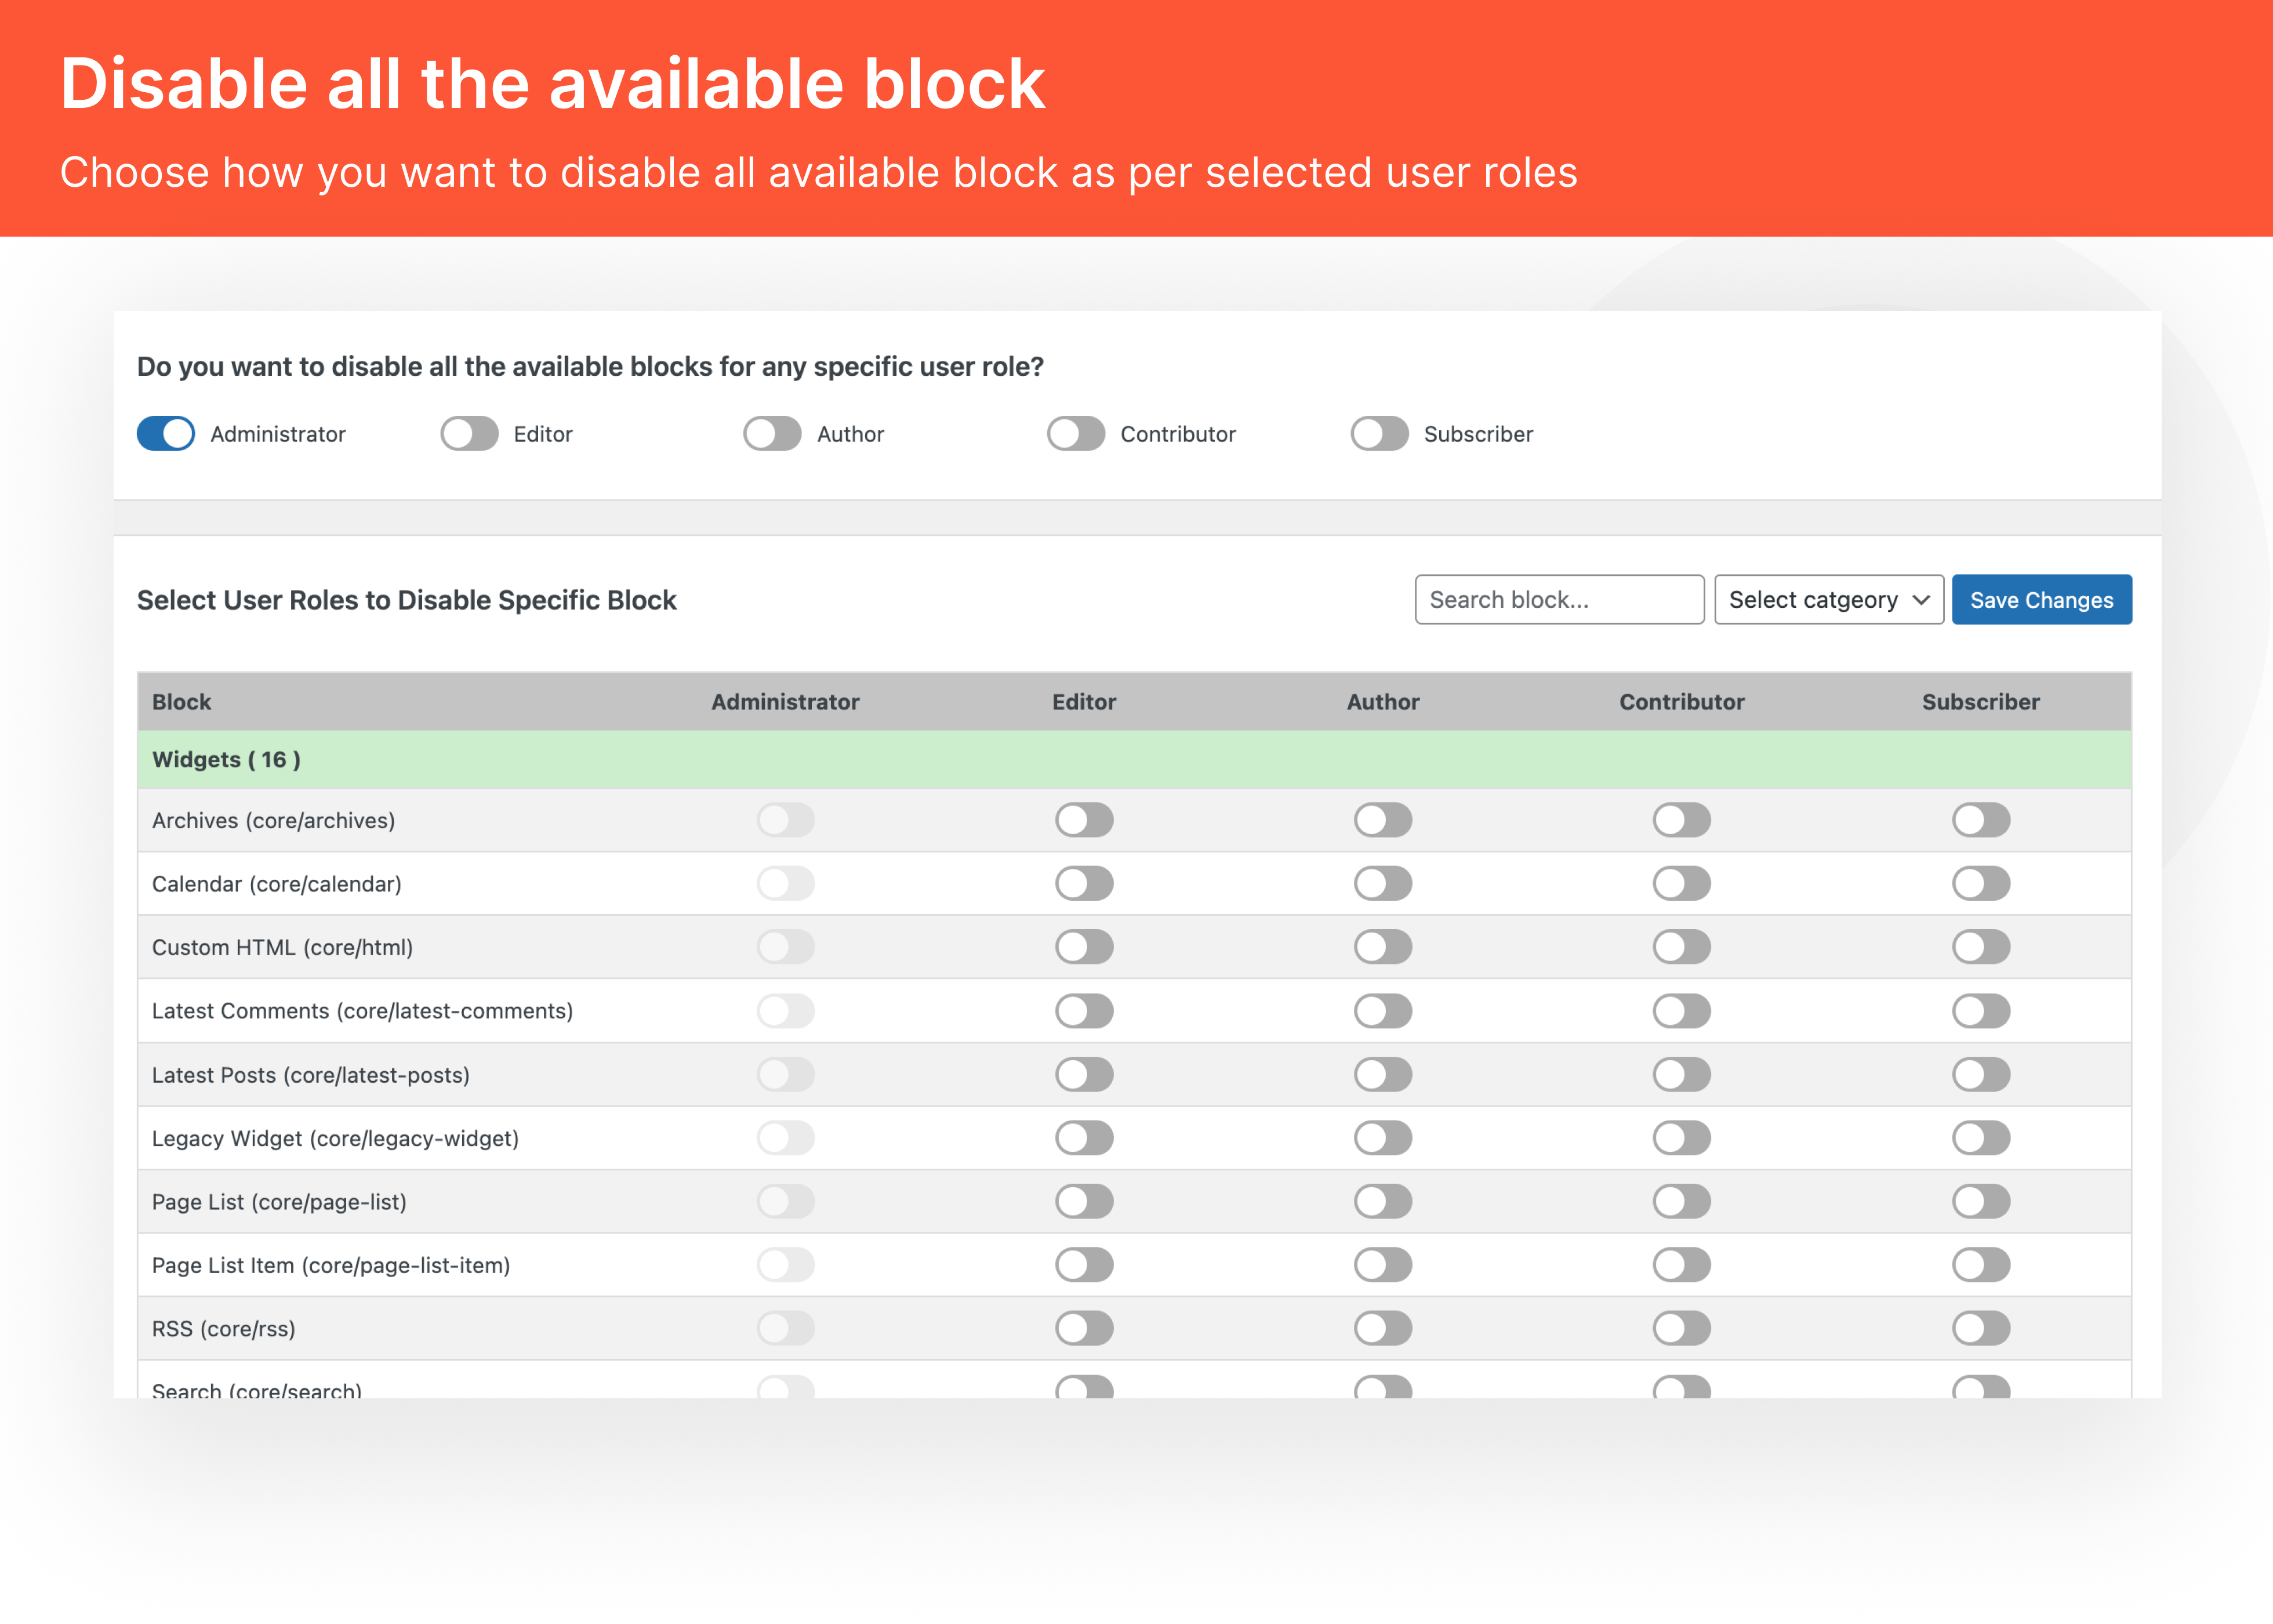Toggle Latest Posts block for Author
Viewport: 2273px width, 1624px height.
click(x=1384, y=1075)
